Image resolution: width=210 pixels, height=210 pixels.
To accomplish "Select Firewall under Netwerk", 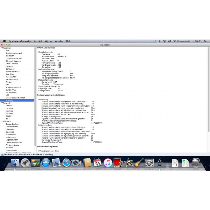I will pos(9,106).
